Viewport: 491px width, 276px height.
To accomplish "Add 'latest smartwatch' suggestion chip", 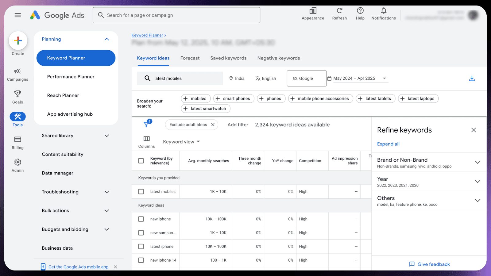I will coord(206,109).
